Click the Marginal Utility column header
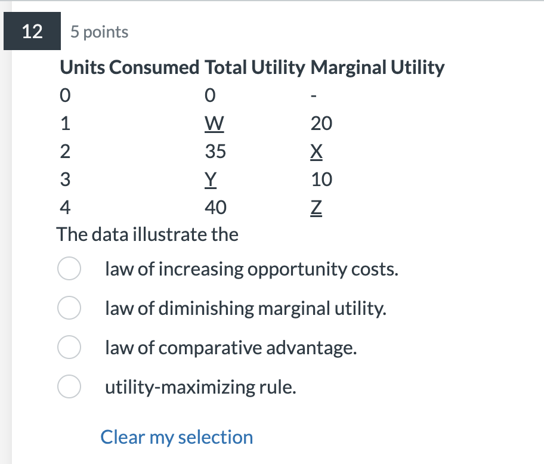The height and width of the screenshot is (464, 544). pos(378,67)
